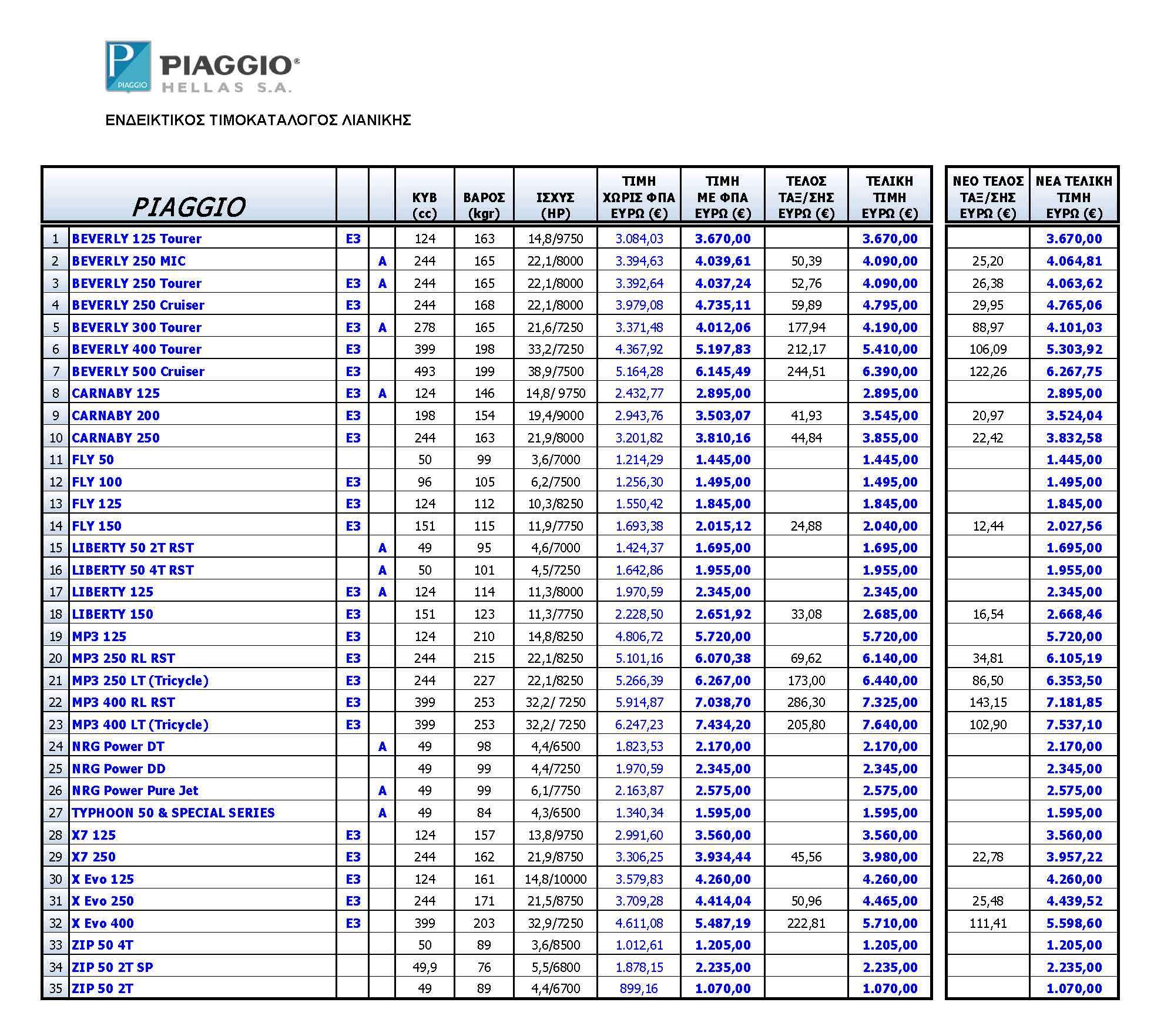Select the FLY 50 model name
Image resolution: width=1164 pixels, height=1026 pixels.
tap(93, 460)
